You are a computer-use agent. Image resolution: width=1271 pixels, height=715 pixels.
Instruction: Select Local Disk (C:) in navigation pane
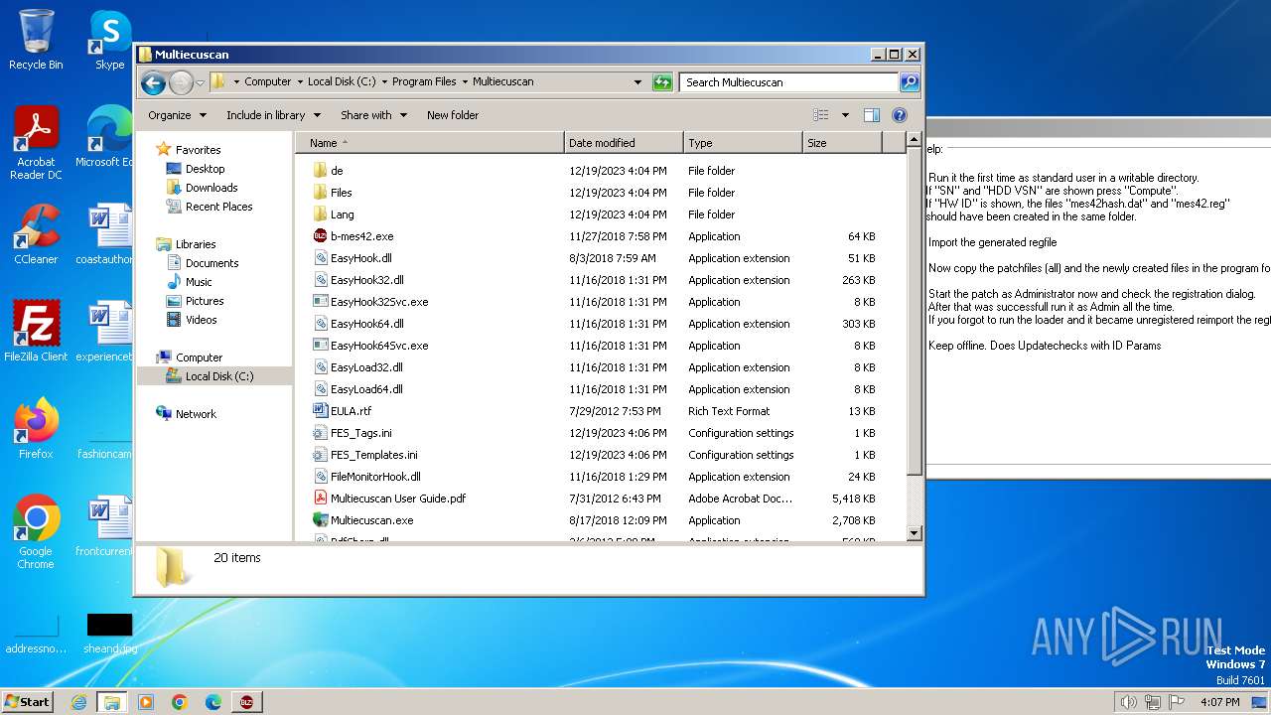click(x=219, y=376)
